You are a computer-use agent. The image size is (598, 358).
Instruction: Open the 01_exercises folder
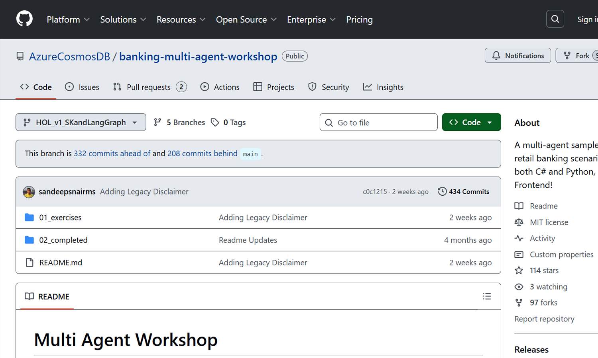[60, 218]
